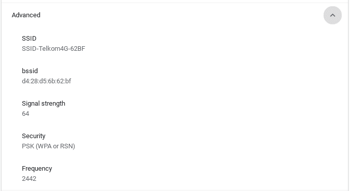Select the bssid field label
Viewport: 350px width, 191px height.
coord(30,71)
